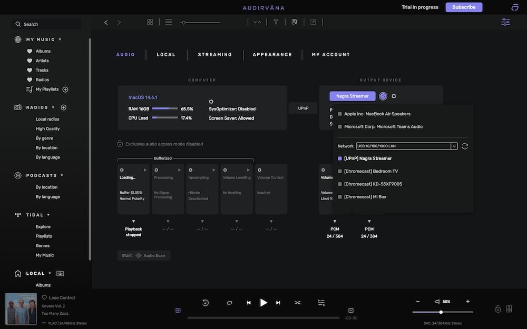This screenshot has height=329, width=527.
Task: Click the edit pencil toolbar icon
Action: click(x=313, y=22)
